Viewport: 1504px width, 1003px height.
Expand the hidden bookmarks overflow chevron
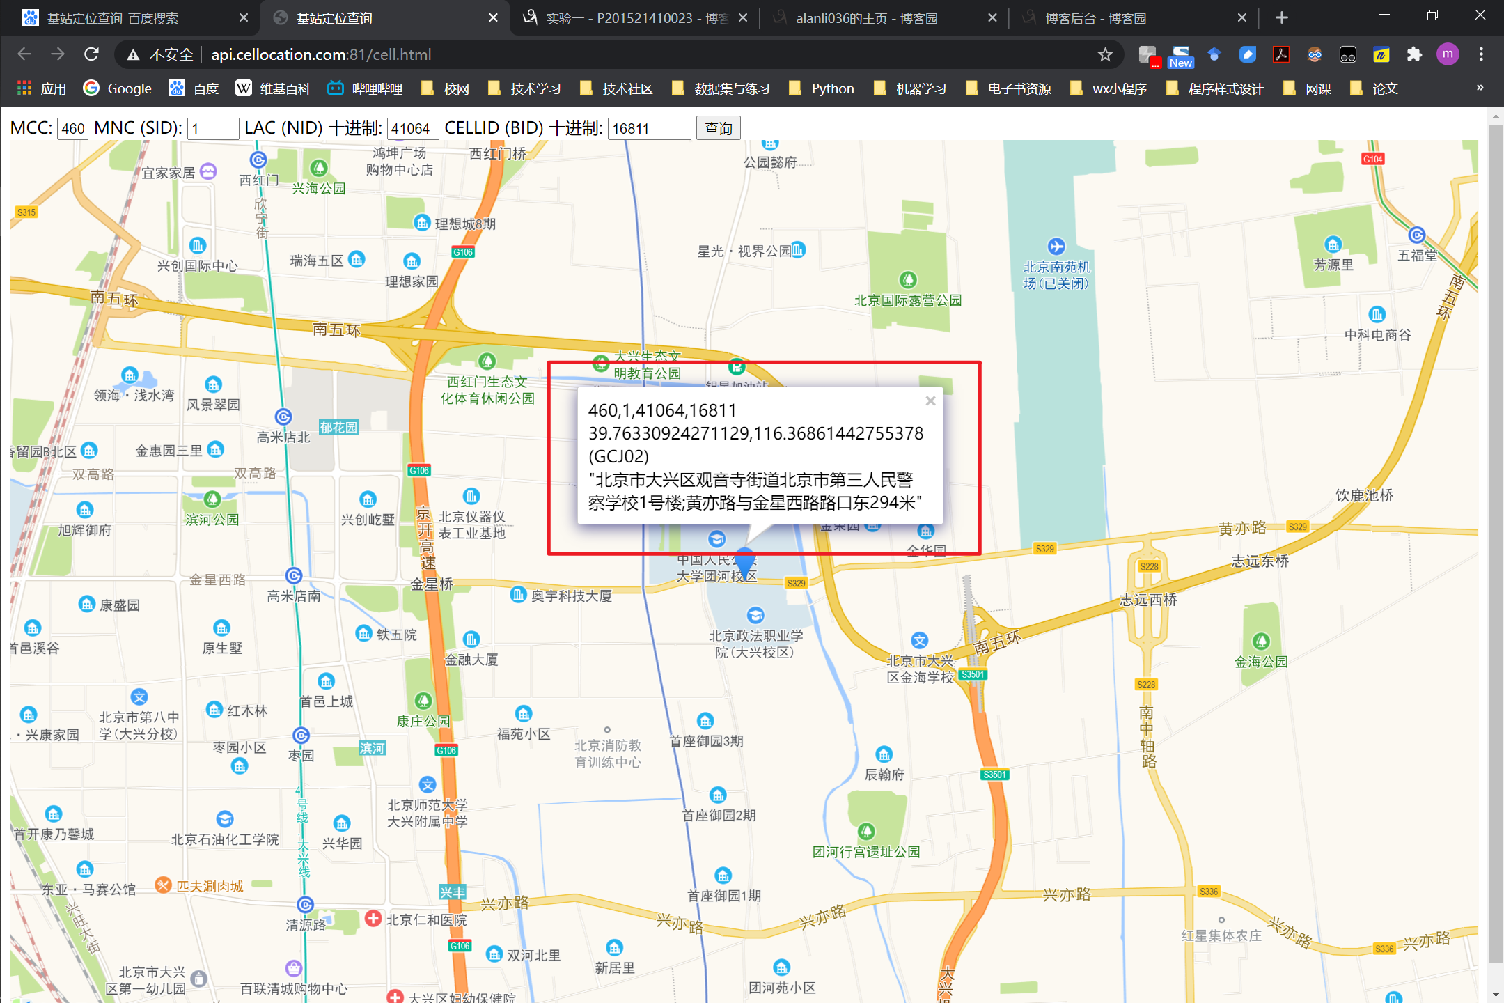[x=1480, y=88]
